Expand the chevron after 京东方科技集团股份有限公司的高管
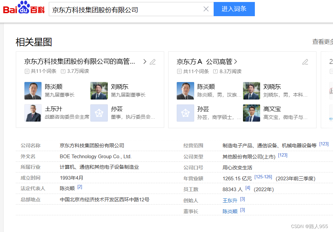 tap(145, 62)
